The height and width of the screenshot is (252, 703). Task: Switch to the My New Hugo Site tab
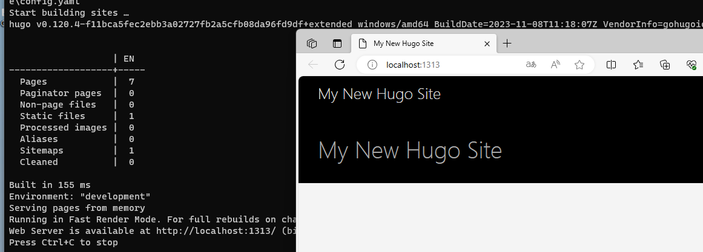pyautogui.click(x=418, y=44)
